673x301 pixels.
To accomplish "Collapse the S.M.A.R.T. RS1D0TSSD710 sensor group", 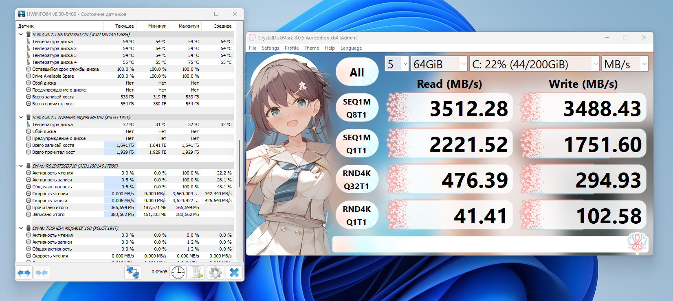I will (21, 35).
